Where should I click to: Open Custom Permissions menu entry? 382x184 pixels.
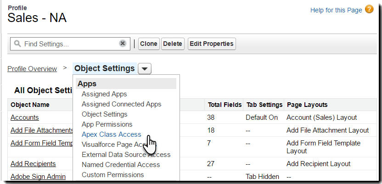(113, 175)
